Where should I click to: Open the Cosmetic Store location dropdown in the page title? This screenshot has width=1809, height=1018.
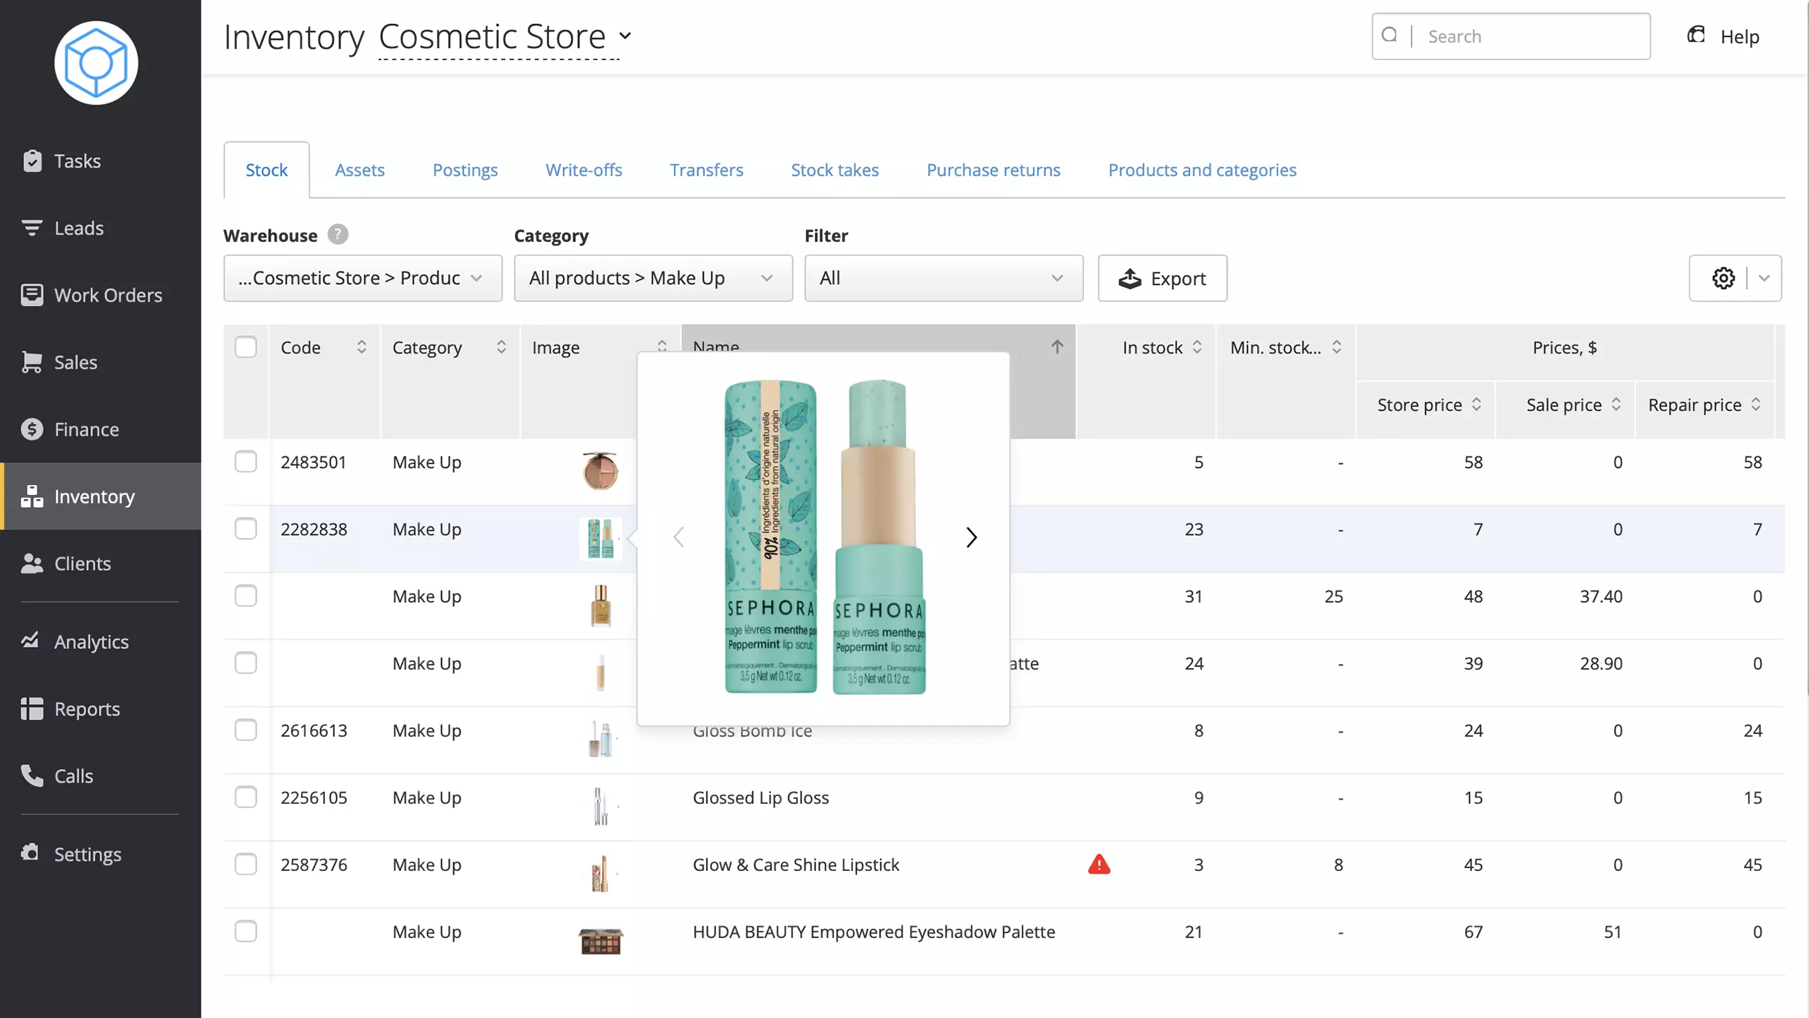[505, 37]
